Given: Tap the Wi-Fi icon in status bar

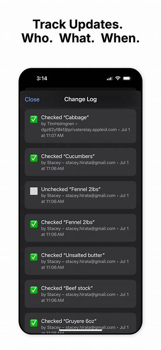Looking at the screenshot, I should tap(118, 78).
